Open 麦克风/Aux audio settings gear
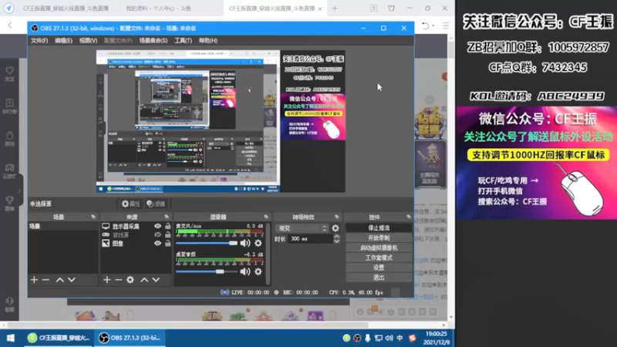 (258, 243)
